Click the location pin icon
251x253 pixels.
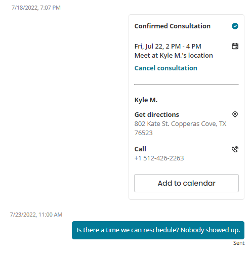point(235,114)
